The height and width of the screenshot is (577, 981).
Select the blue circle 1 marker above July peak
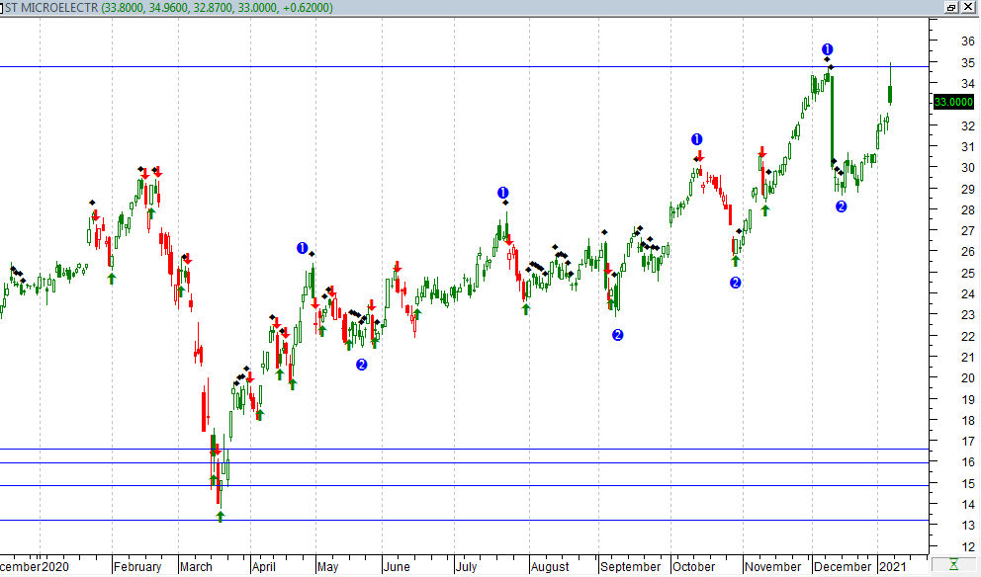coord(503,193)
